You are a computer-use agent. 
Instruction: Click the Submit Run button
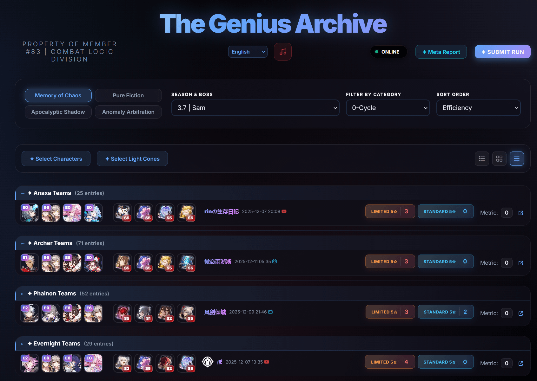point(502,52)
